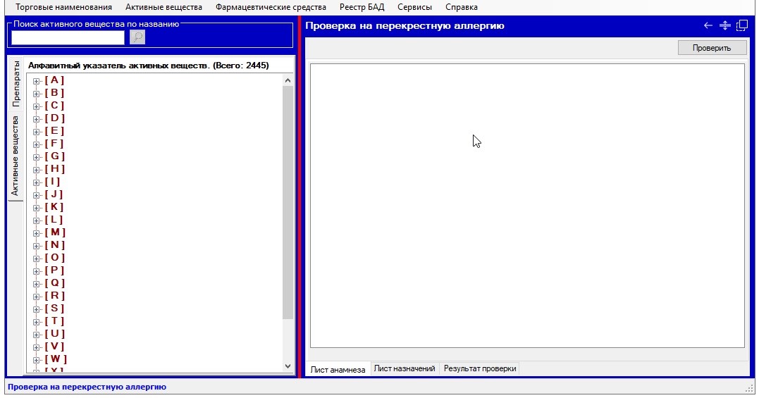Select the [P] item in the alphabet index

54,270
